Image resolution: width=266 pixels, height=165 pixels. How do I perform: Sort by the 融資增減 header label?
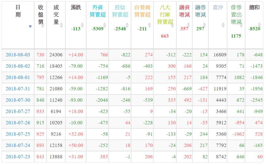[x=184, y=11]
